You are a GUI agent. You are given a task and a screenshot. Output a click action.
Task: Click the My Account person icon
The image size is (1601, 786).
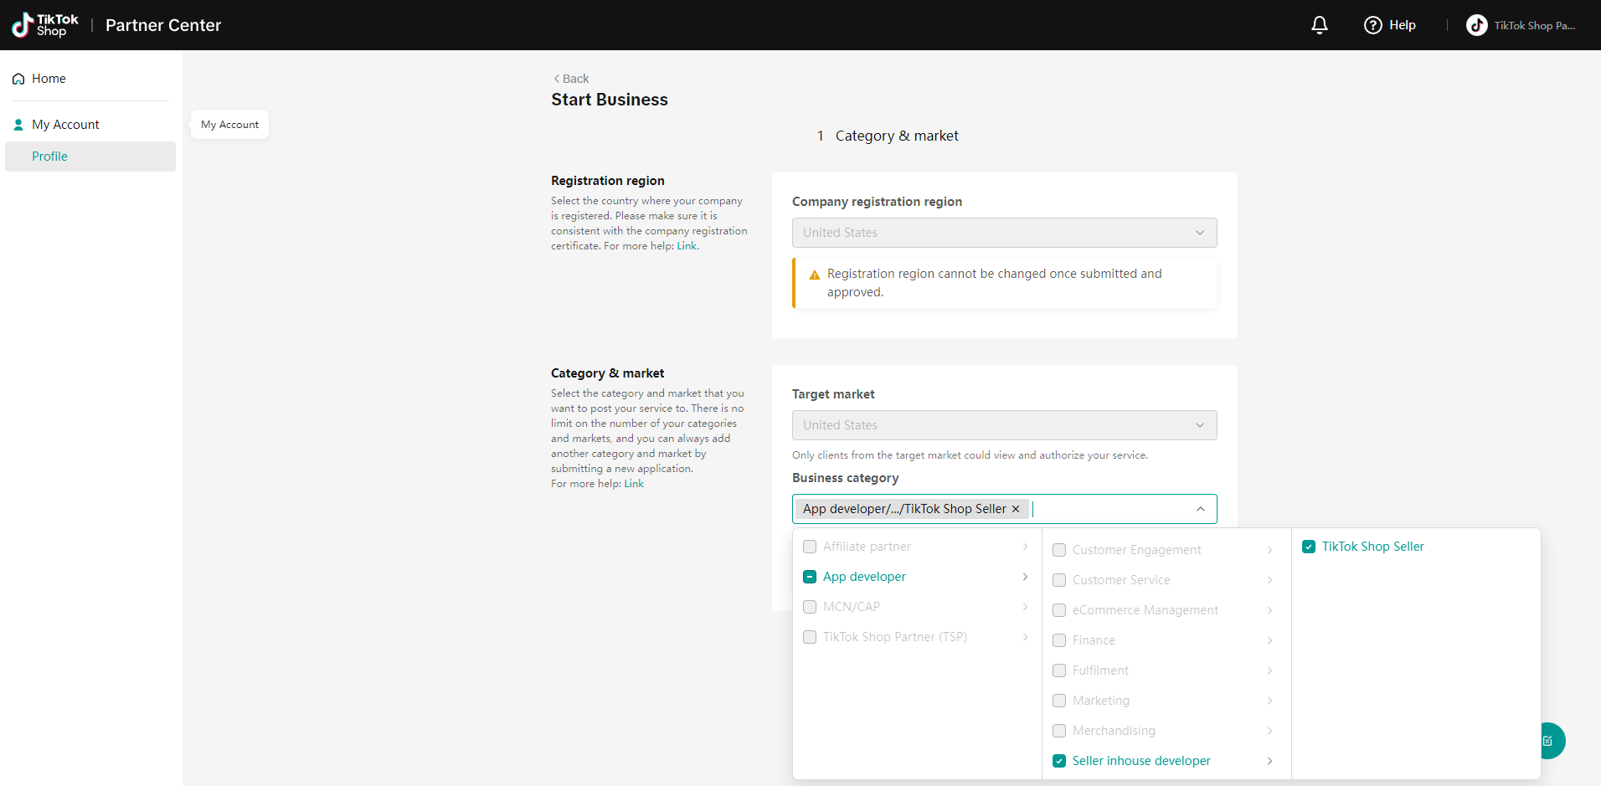point(18,125)
